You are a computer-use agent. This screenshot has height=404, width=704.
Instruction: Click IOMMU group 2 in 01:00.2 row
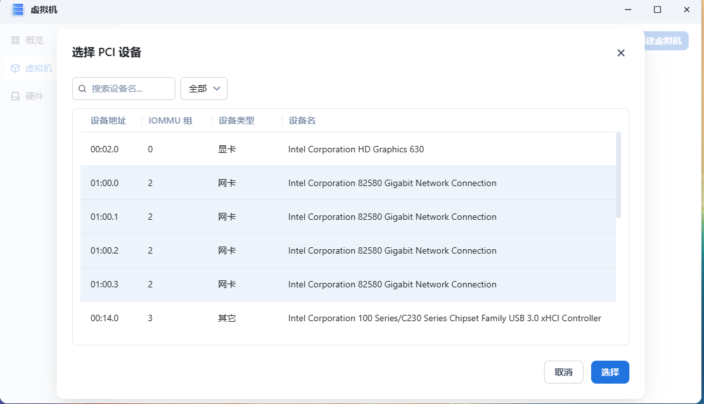pyautogui.click(x=150, y=250)
